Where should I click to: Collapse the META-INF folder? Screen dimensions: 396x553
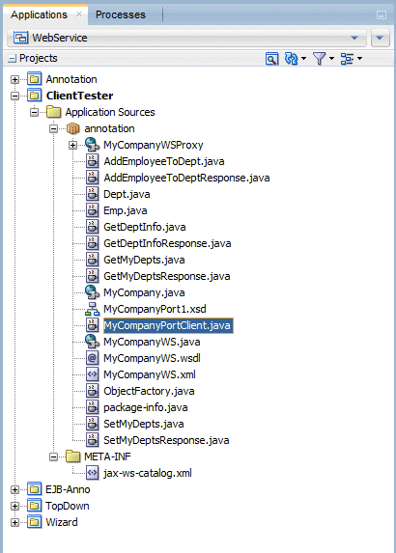click(x=54, y=457)
